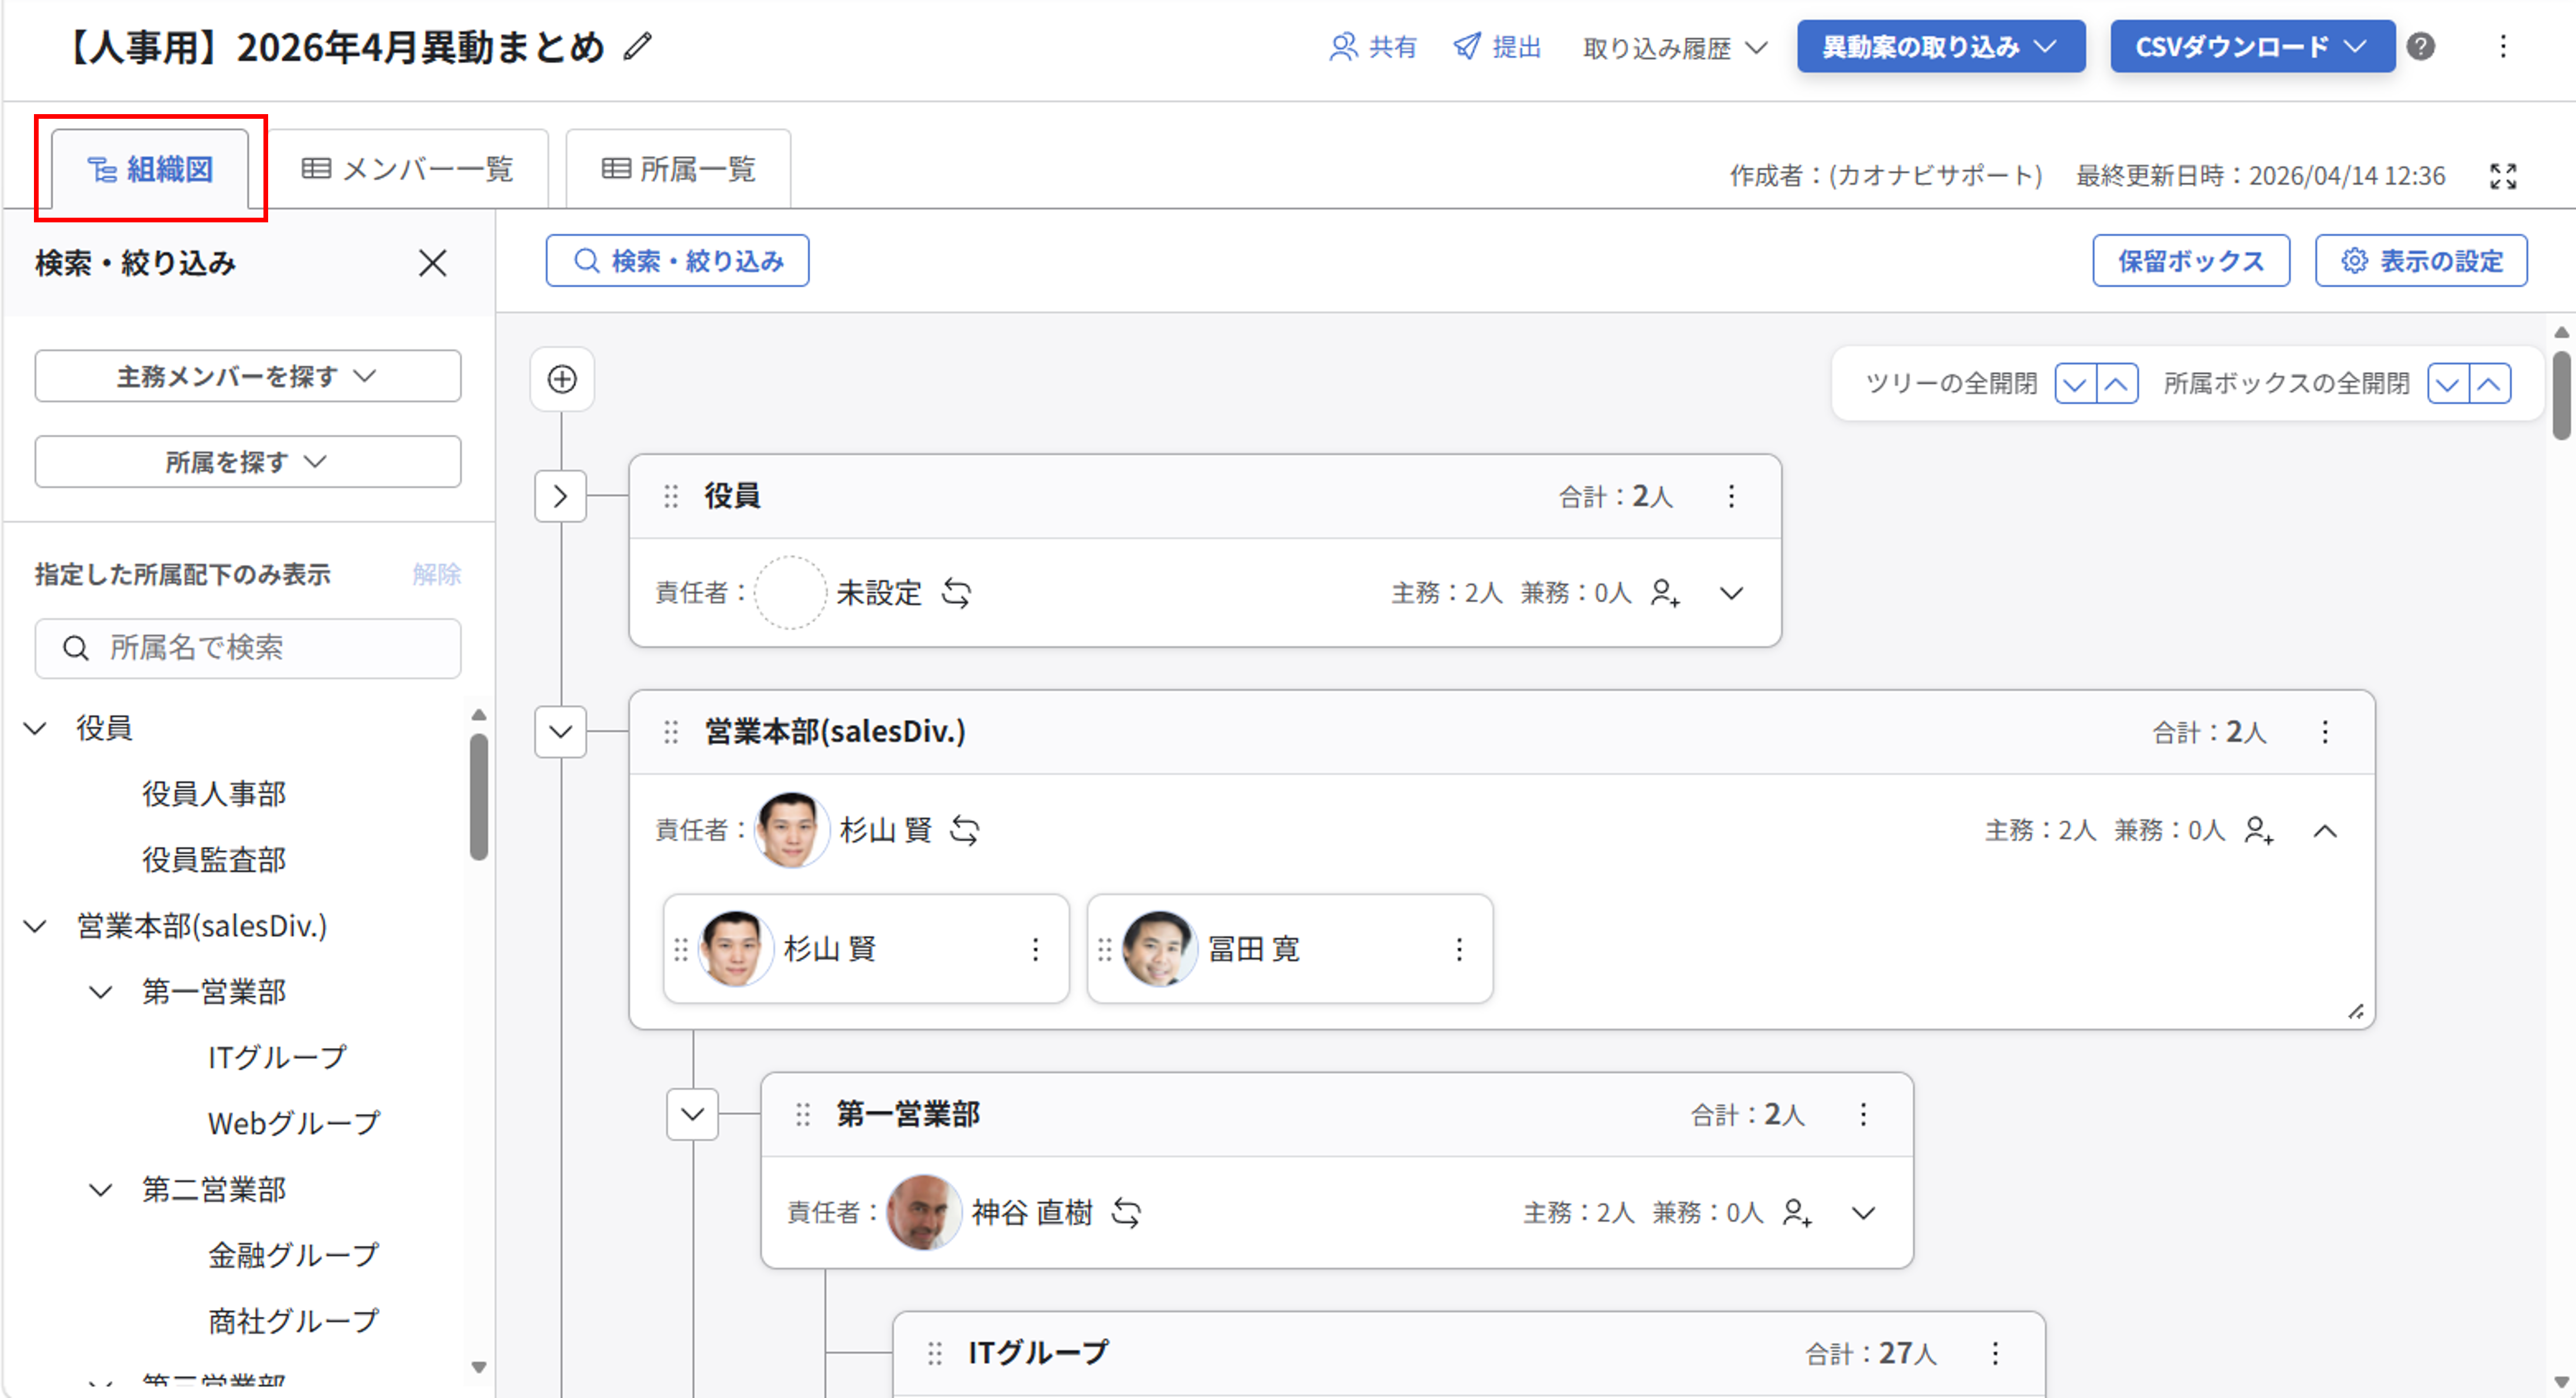2576x1398 pixels.
Task: Swap the 責任者 next to 杉山 賢
Action: [964, 829]
